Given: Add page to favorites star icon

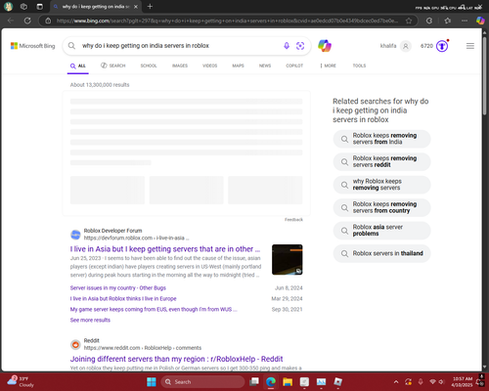Looking at the screenshot, I should [x=409, y=21].
